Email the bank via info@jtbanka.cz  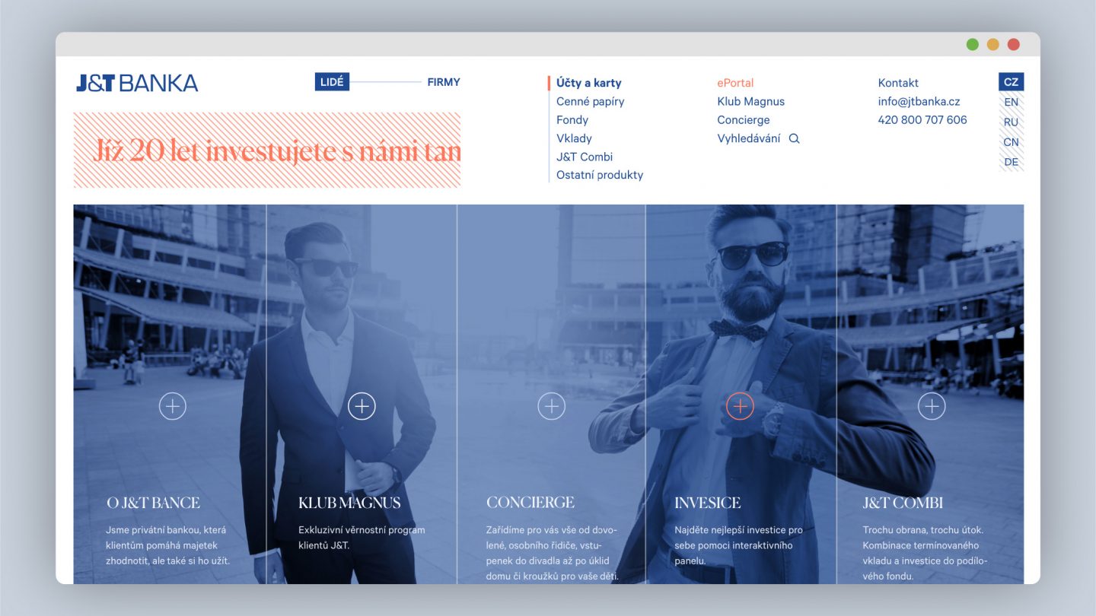pyautogui.click(x=919, y=101)
